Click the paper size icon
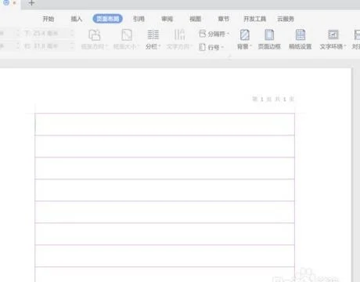The image size is (360, 282). (x=127, y=34)
